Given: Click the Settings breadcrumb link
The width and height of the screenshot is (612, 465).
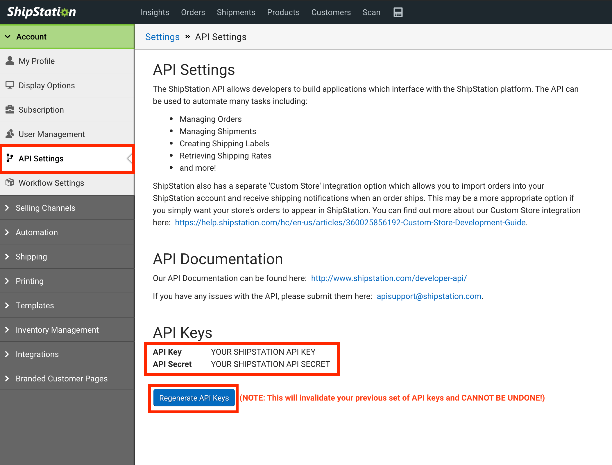Looking at the screenshot, I should 162,37.
